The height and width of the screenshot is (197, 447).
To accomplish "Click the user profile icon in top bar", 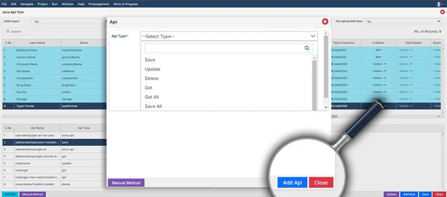I will tap(439, 4).
